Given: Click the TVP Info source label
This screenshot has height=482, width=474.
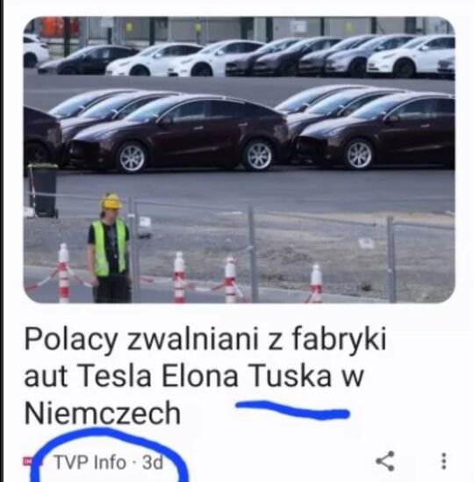Looking at the screenshot, I should [90, 462].
